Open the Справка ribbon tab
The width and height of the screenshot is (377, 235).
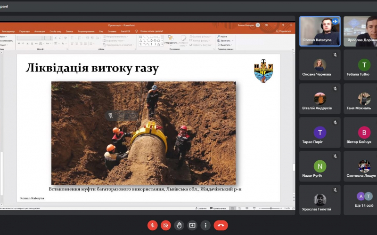click(112, 31)
